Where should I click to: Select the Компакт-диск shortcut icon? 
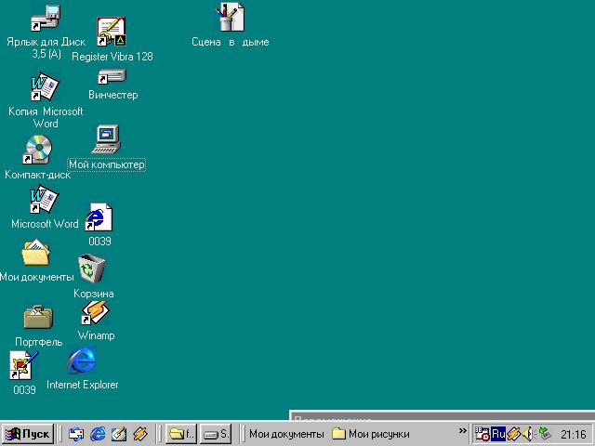pyautogui.click(x=37, y=151)
